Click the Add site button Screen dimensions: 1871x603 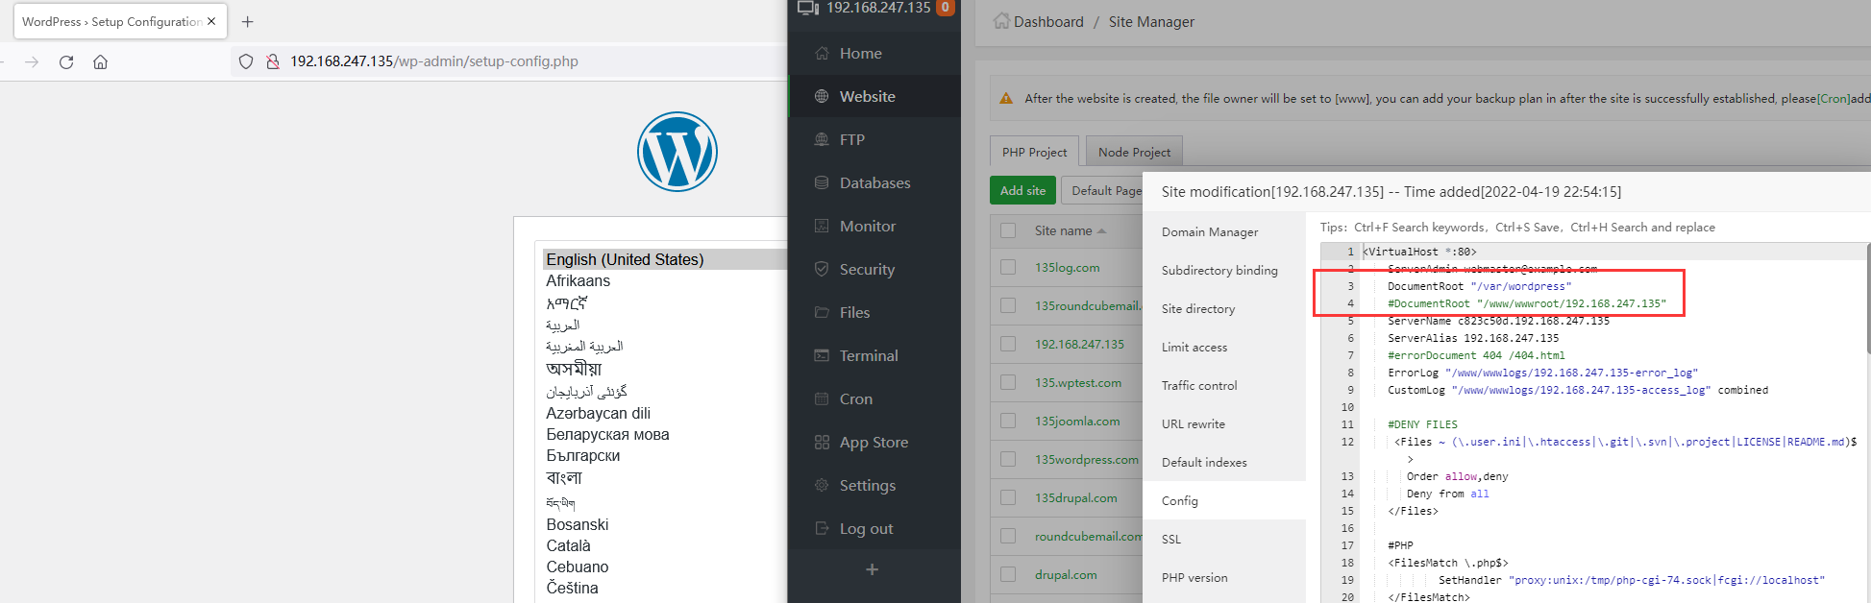click(1022, 190)
